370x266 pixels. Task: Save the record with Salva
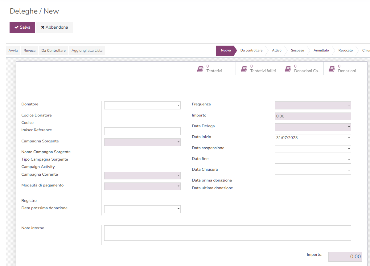click(22, 27)
